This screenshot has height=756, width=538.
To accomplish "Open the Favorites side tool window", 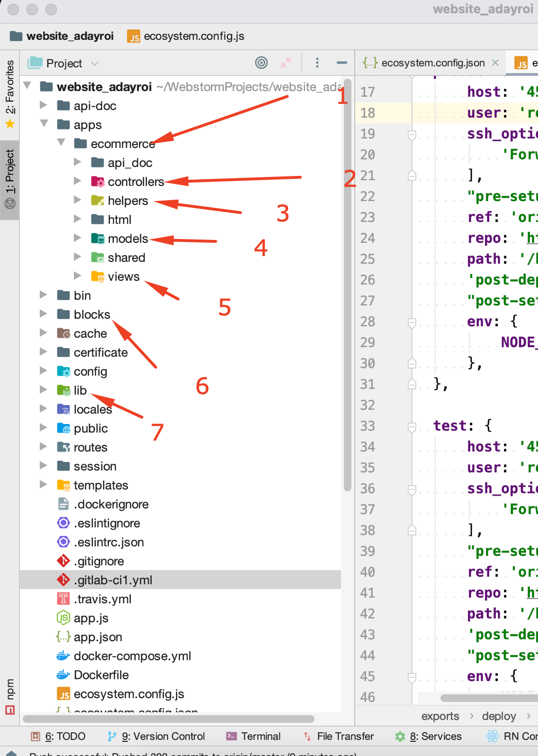I will [10, 94].
